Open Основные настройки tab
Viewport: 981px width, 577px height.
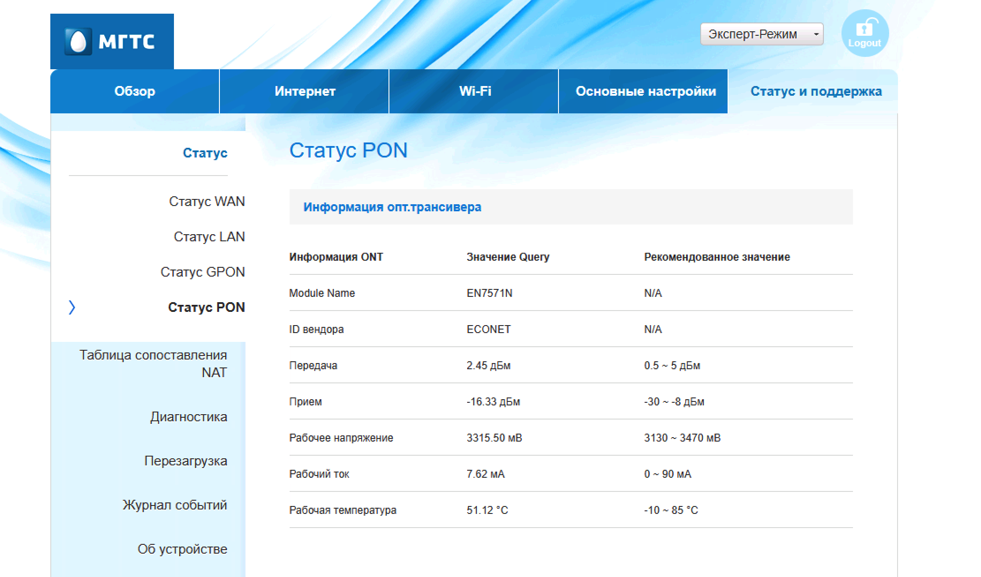coord(645,91)
